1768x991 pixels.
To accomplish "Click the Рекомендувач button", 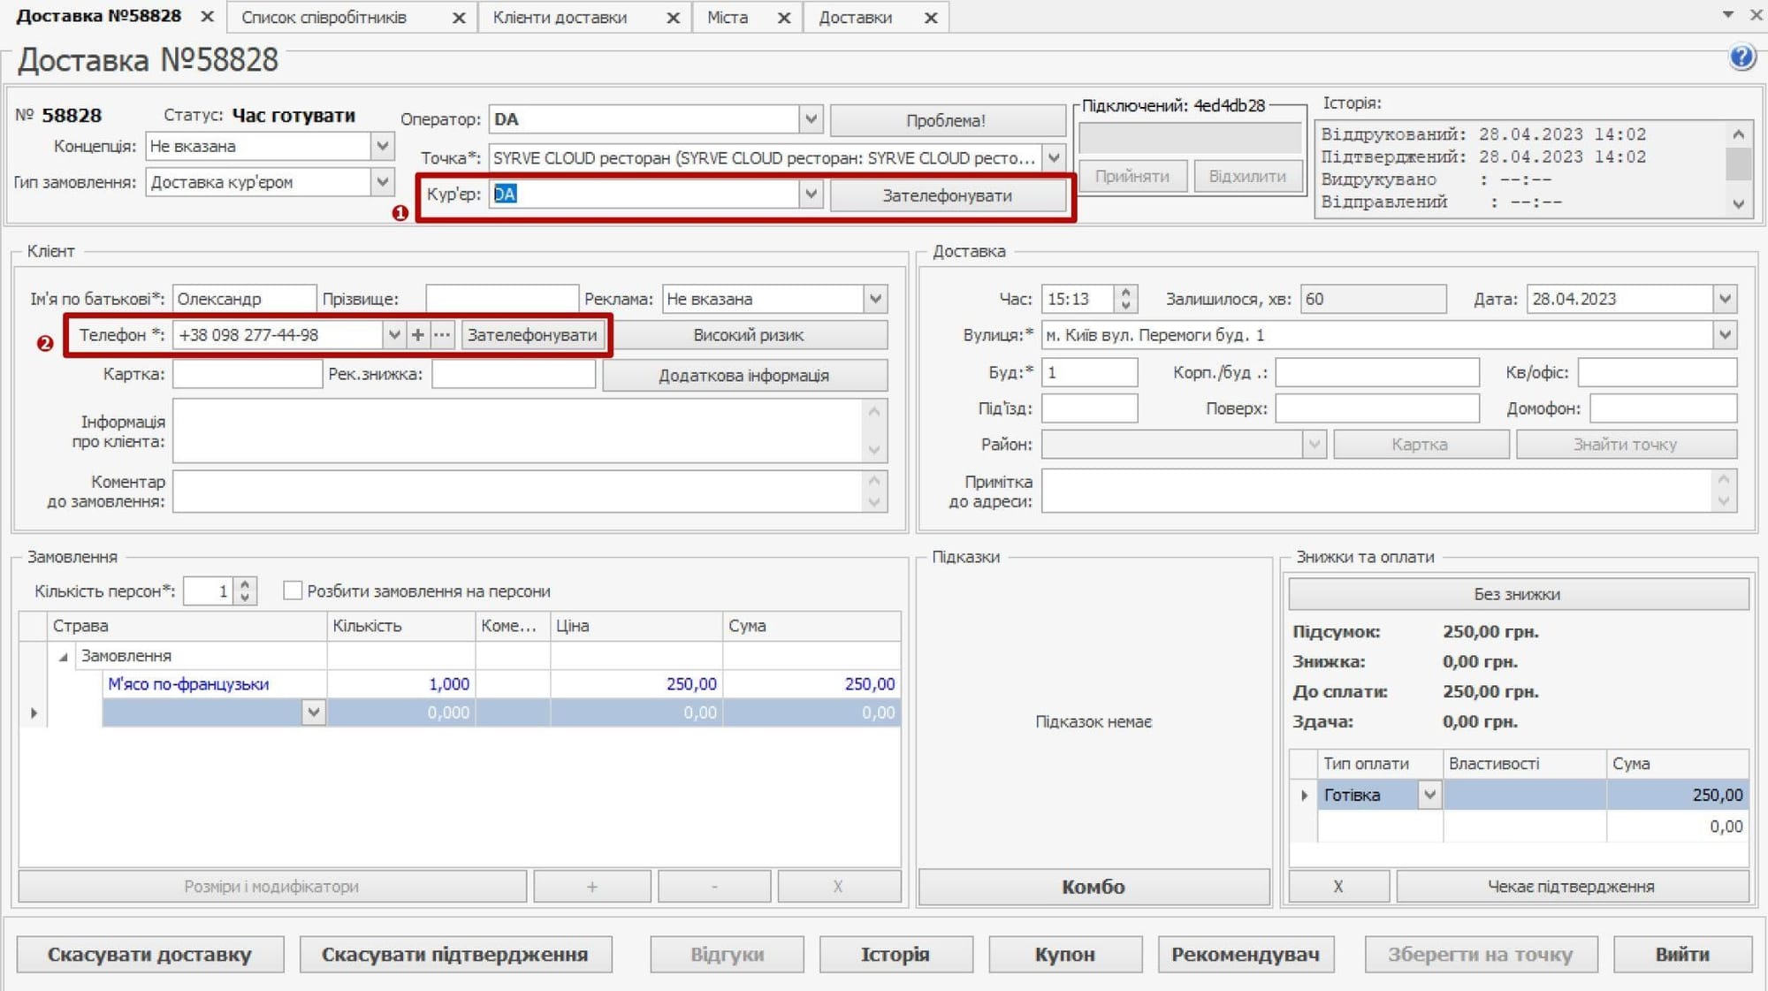I will click(x=1246, y=955).
